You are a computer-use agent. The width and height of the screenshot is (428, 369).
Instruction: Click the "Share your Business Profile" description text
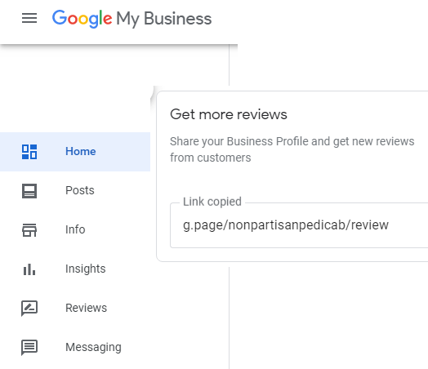pos(292,149)
